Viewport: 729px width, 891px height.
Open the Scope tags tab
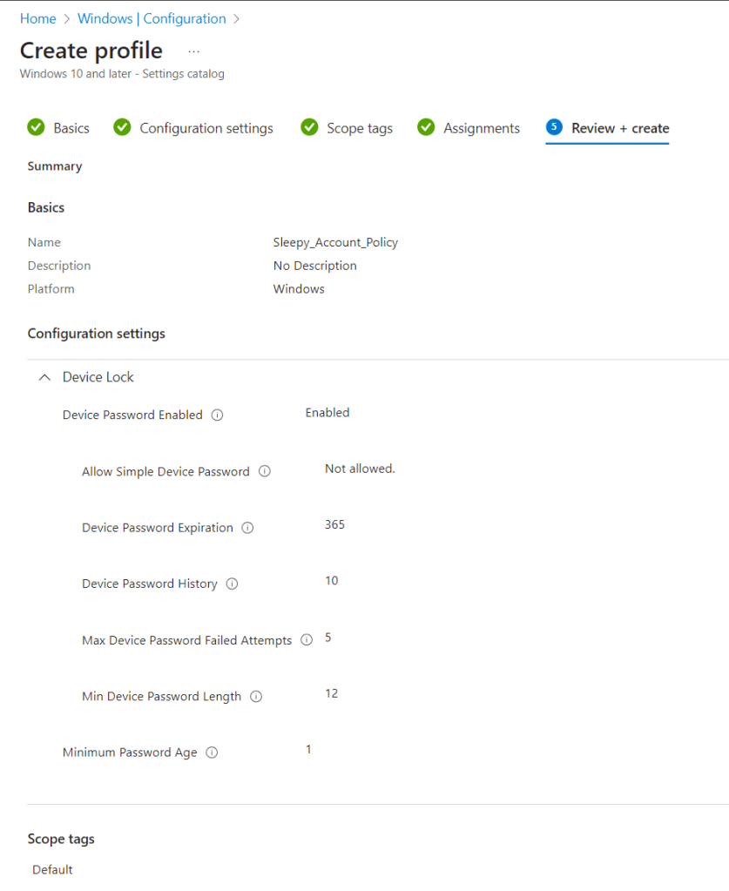(360, 128)
